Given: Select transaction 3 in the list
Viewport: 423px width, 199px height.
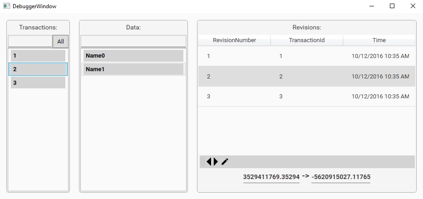Looking at the screenshot, I should pos(38,83).
